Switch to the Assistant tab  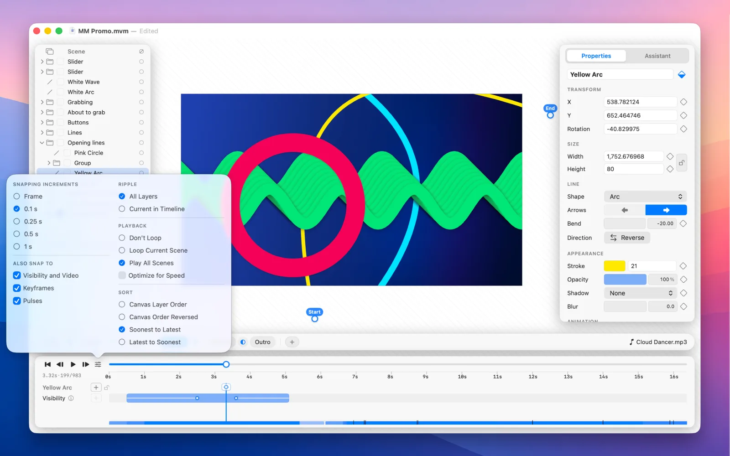coord(657,56)
